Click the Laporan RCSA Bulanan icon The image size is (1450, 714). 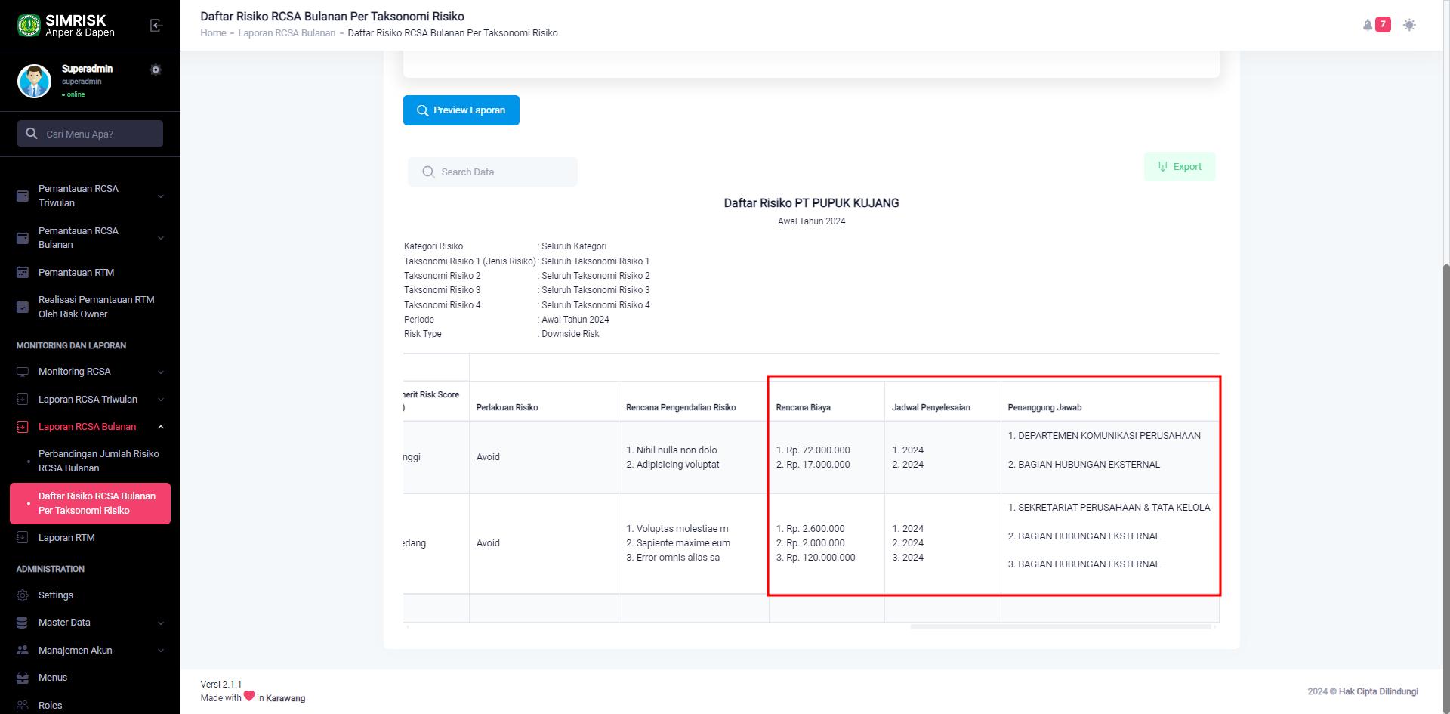pyautogui.click(x=23, y=427)
